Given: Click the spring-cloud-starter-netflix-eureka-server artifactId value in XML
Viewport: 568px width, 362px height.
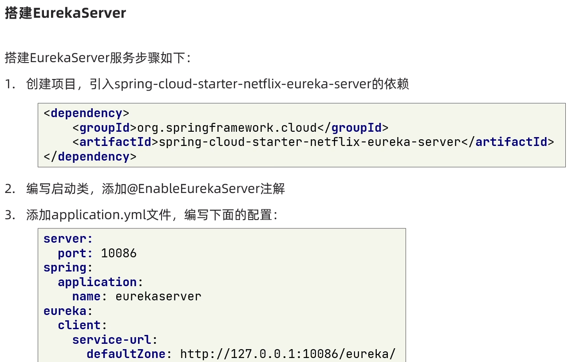Looking at the screenshot, I should [x=309, y=142].
